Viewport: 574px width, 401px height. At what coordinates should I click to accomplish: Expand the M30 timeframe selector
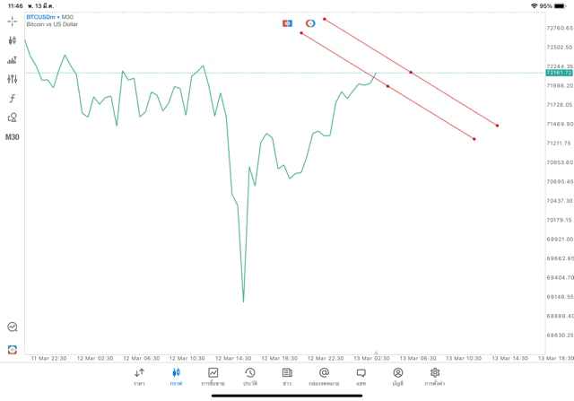[12, 137]
